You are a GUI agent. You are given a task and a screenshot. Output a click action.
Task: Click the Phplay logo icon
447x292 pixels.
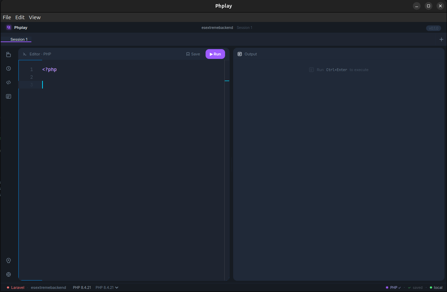click(9, 28)
